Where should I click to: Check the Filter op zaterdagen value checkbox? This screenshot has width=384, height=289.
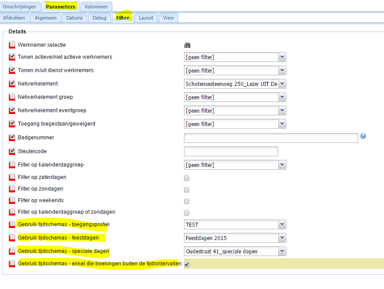[187, 178]
